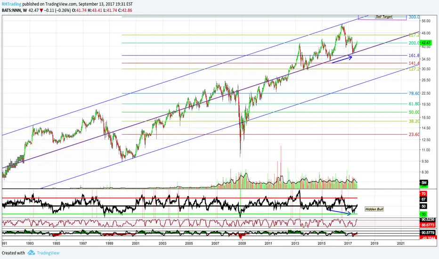Click the 2005 label on time axis
439x259 pixels.
tap(189, 243)
